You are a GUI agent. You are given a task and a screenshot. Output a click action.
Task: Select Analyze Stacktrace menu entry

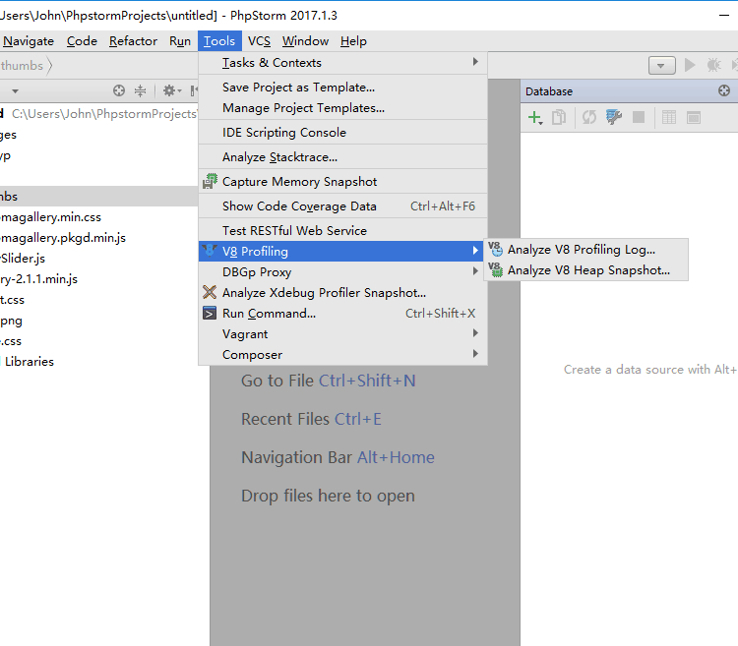(342, 157)
